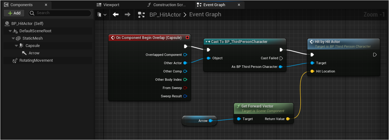Click the From Sweep boolean pin

pyautogui.click(x=185, y=88)
